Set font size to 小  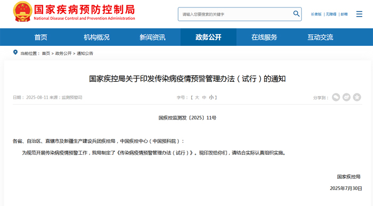(x=211, y=98)
